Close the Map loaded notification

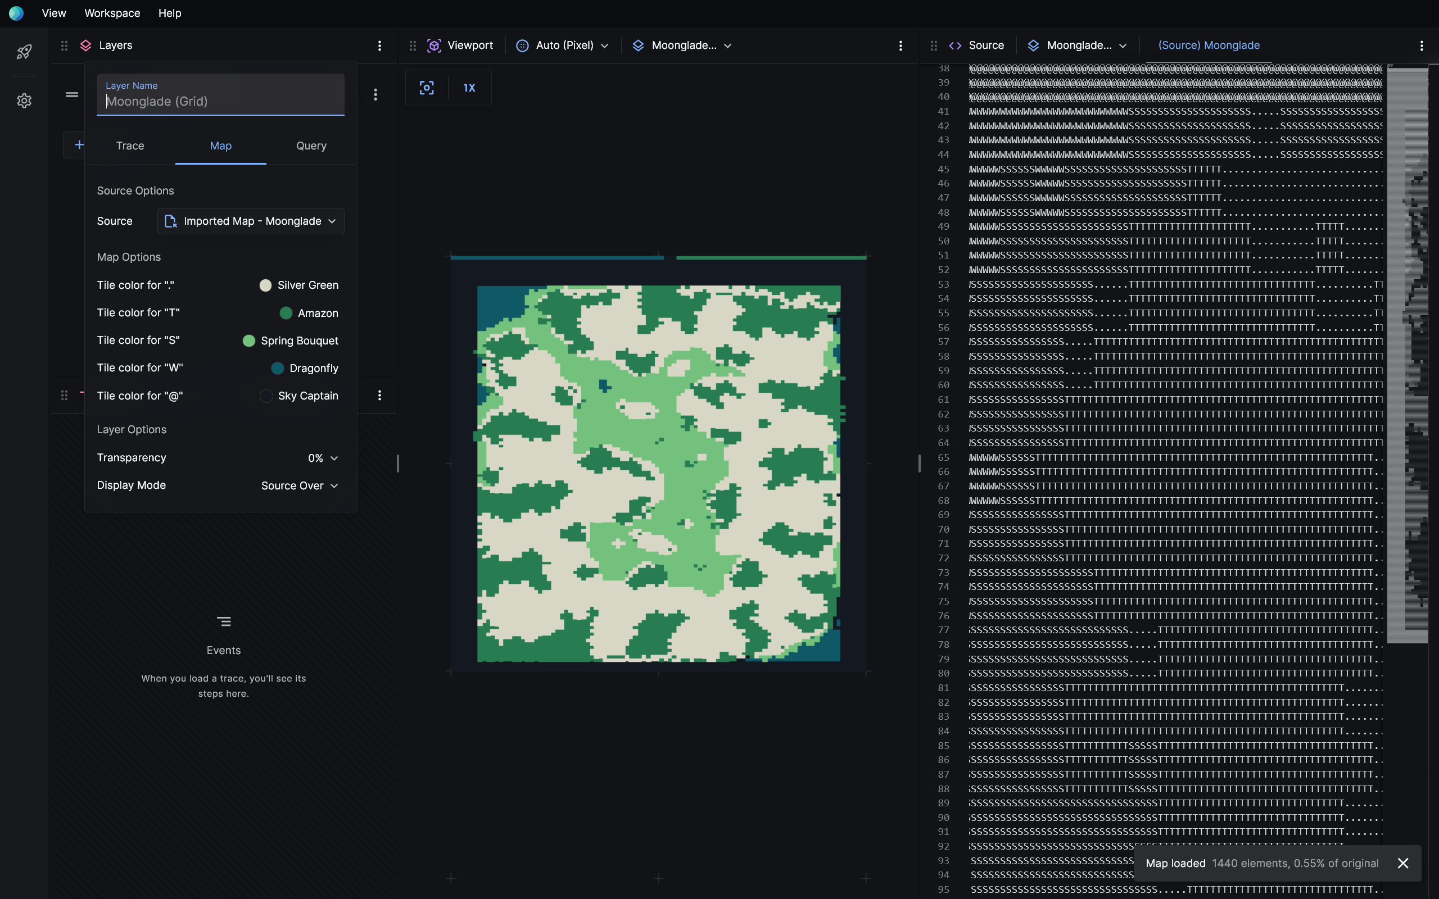[1402, 864]
